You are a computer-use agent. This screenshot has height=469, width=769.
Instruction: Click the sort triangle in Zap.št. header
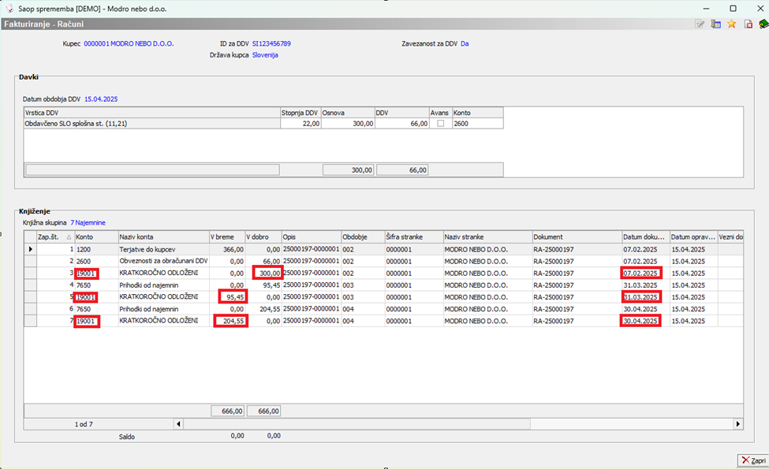68,237
